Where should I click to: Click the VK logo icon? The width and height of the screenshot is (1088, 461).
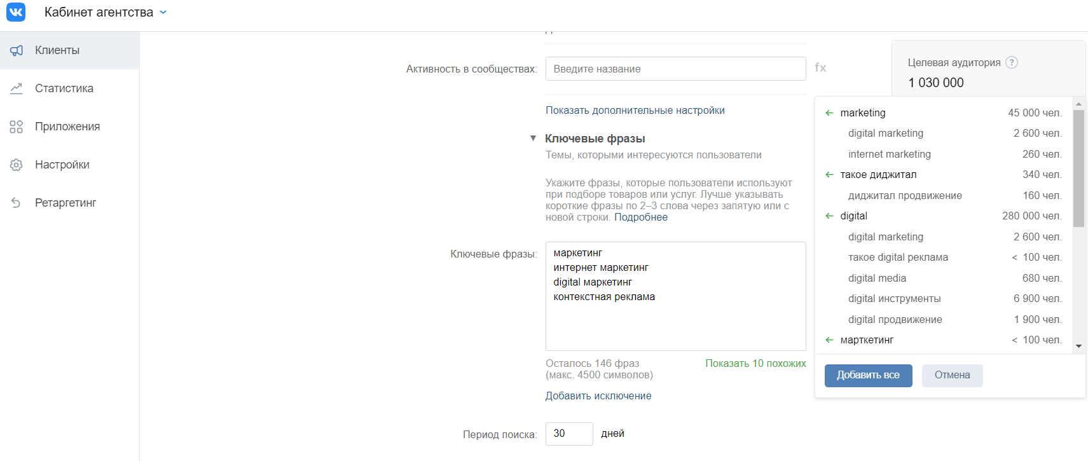tap(16, 12)
